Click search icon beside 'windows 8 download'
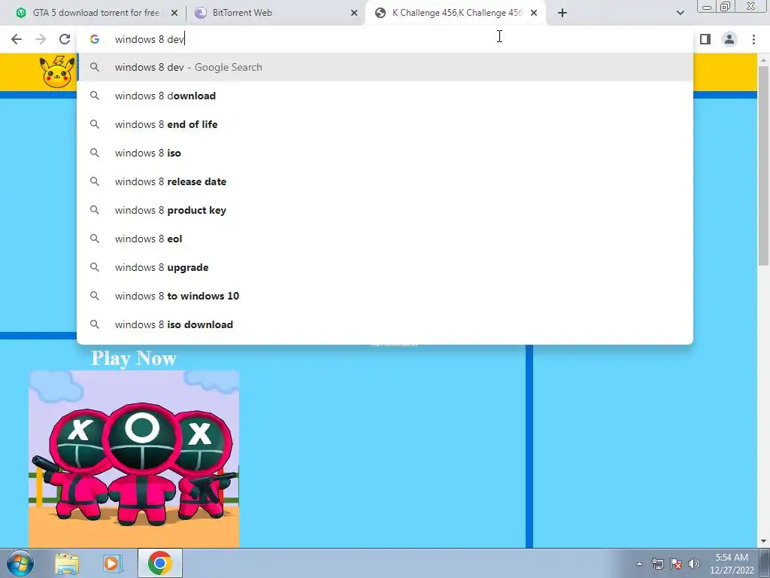The width and height of the screenshot is (770, 578). 94,96
